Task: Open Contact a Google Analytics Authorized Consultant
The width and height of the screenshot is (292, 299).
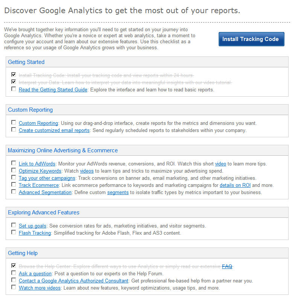Action: pos(73,281)
